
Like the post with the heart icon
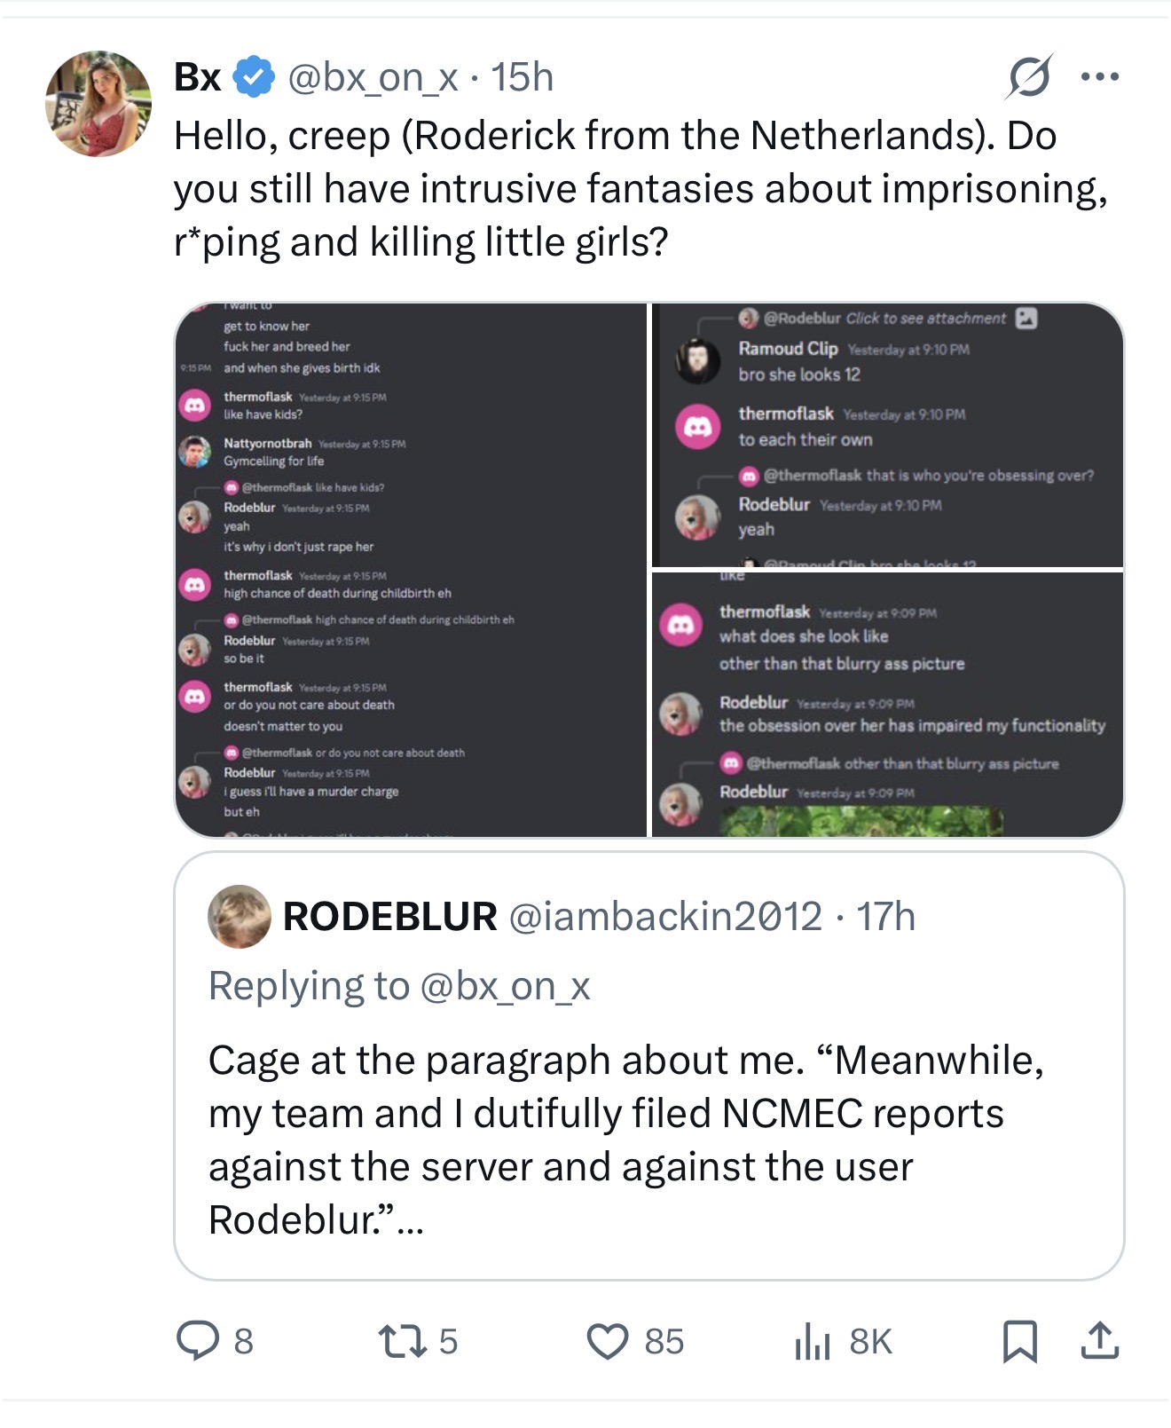coord(608,1340)
